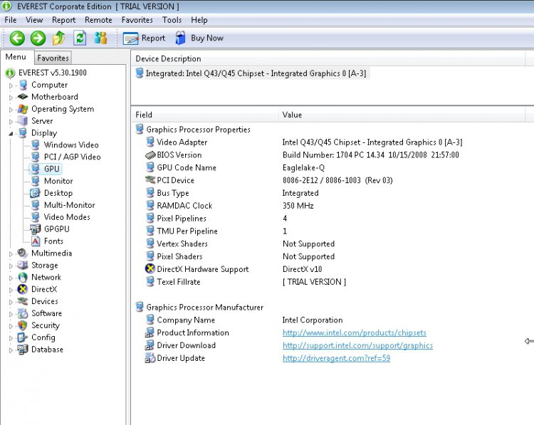Open the Help menu
This screenshot has width=534, height=425.
(199, 20)
